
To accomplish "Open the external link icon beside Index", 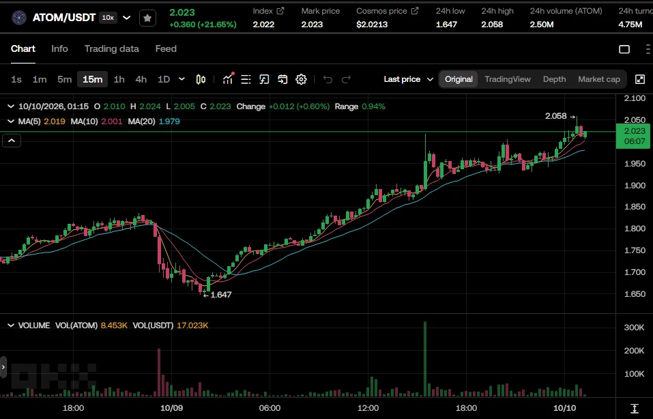I will pyautogui.click(x=280, y=11).
